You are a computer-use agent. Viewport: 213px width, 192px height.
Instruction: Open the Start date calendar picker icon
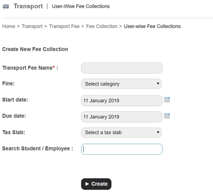[167, 100]
